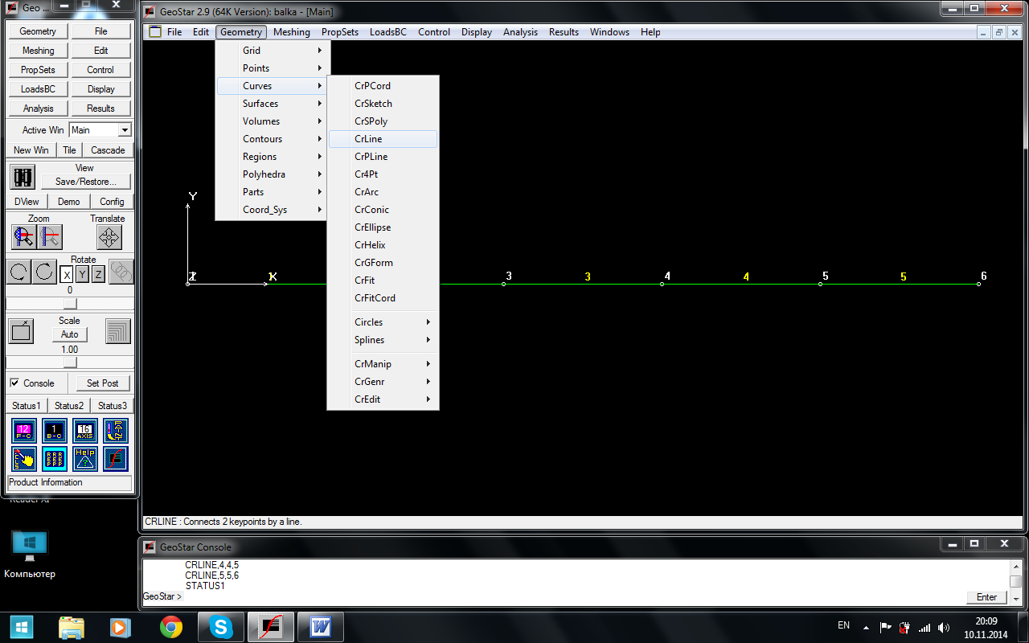Click the Enter button in console
Image resolution: width=1029 pixels, height=643 pixels.
pos(986,597)
